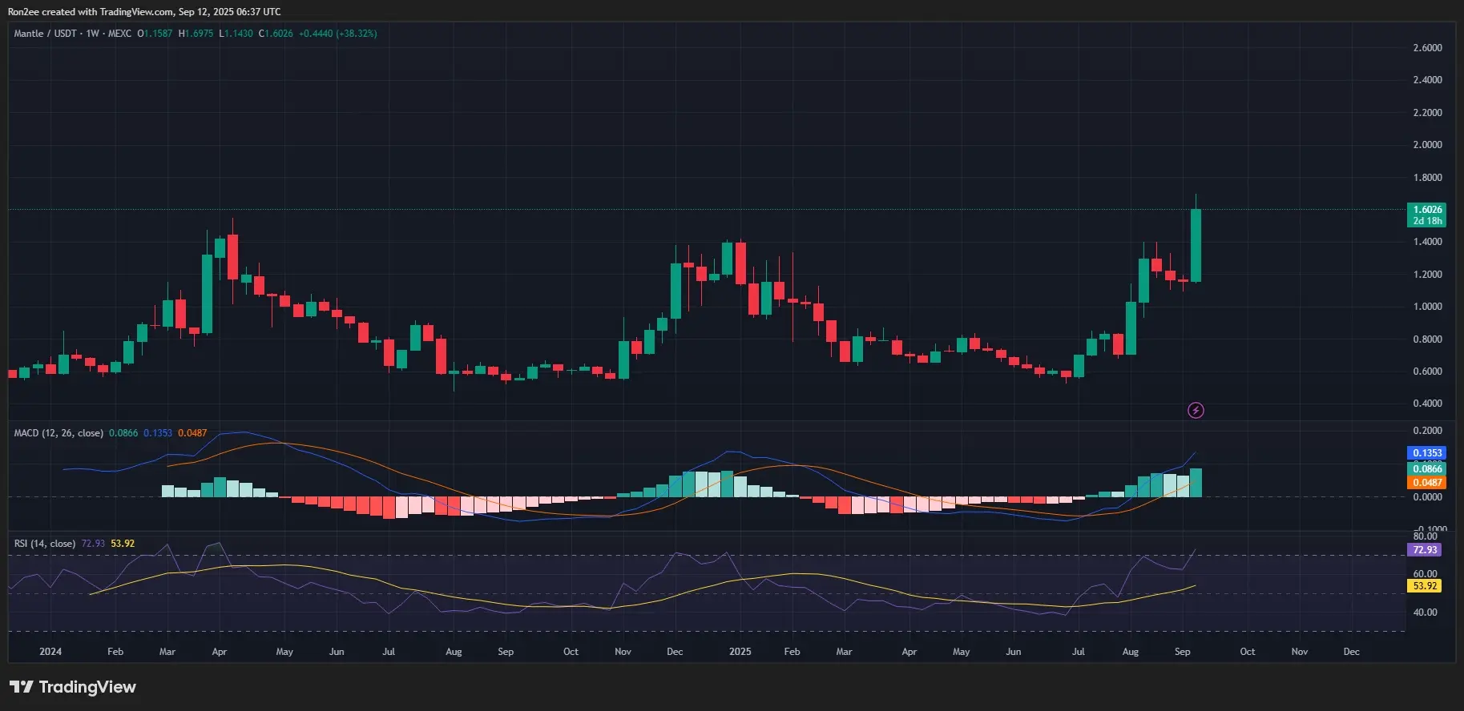Screen dimensions: 1464x711
Task: Click the open value O1.1587 in legend
Action: point(155,34)
